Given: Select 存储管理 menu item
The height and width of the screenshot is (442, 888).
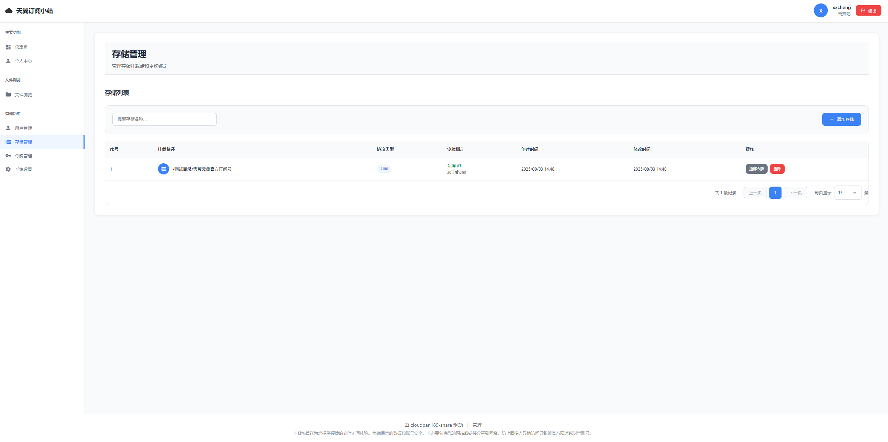Looking at the screenshot, I should [x=23, y=142].
